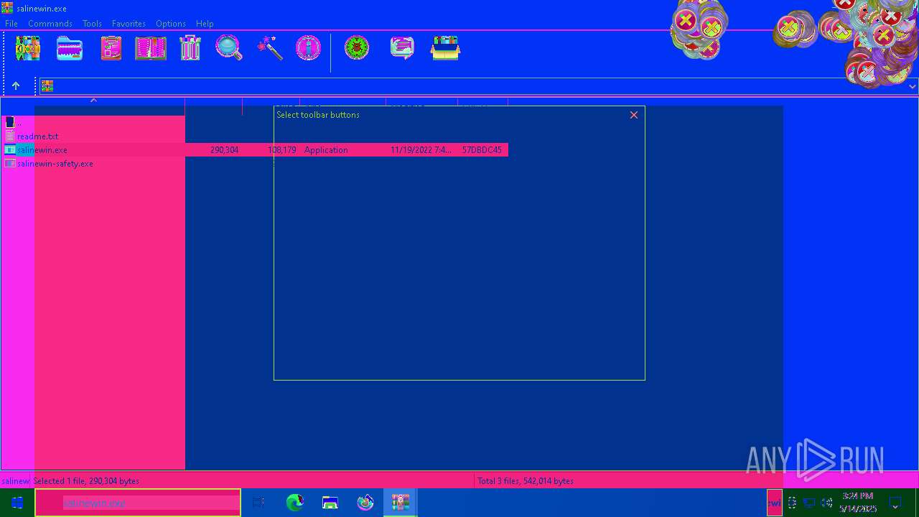Viewport: 919px width, 517px height.
Task: Open the File menu
Action: pyautogui.click(x=11, y=24)
